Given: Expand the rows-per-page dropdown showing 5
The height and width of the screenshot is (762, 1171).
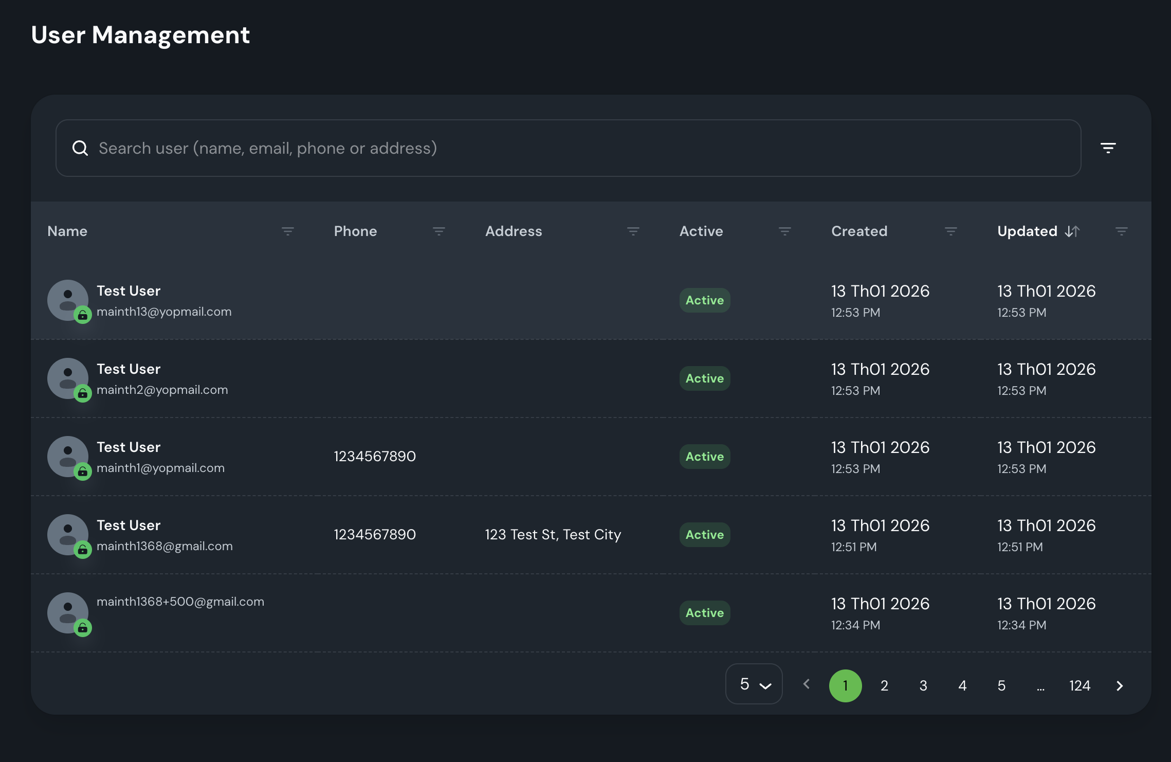Looking at the screenshot, I should [x=754, y=684].
